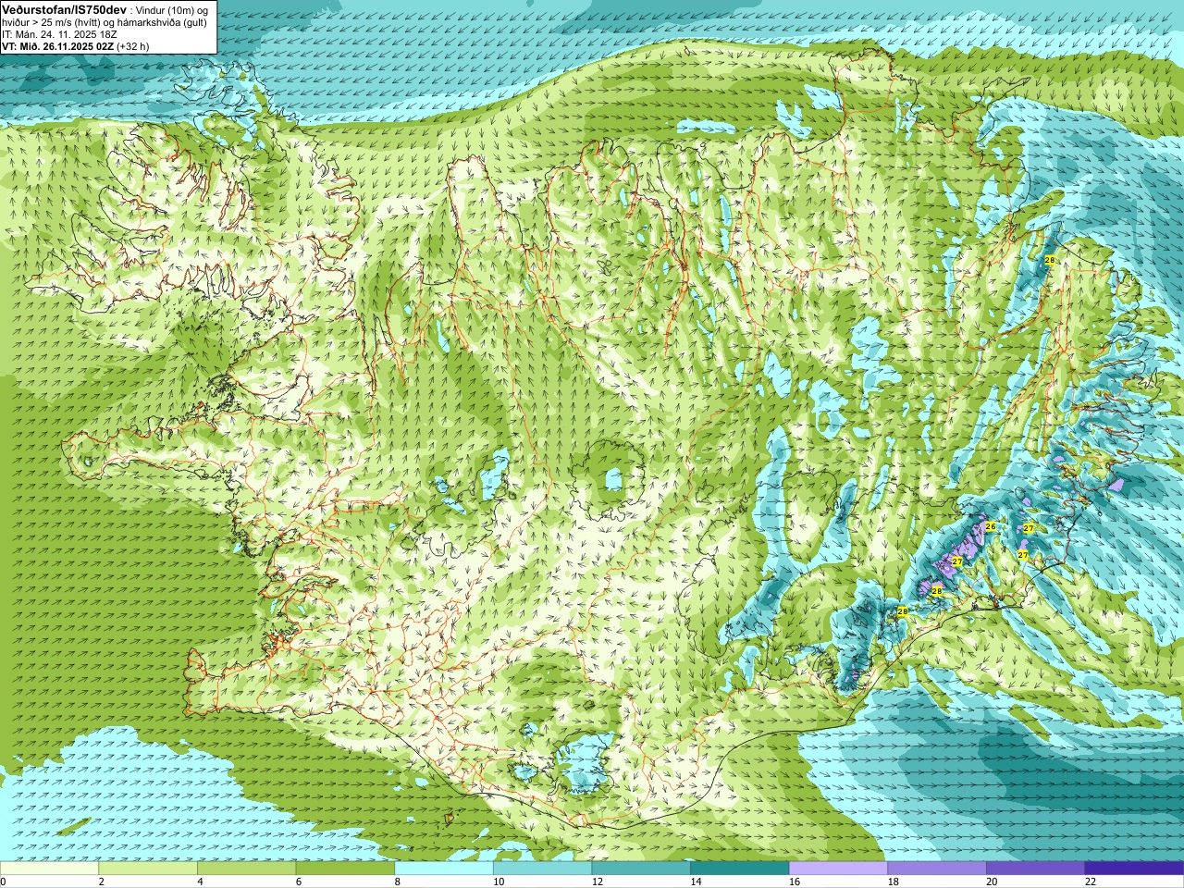Click the 12–14 m/s teal legend swatch
This screenshot has height=888, width=1184.
pos(641,869)
